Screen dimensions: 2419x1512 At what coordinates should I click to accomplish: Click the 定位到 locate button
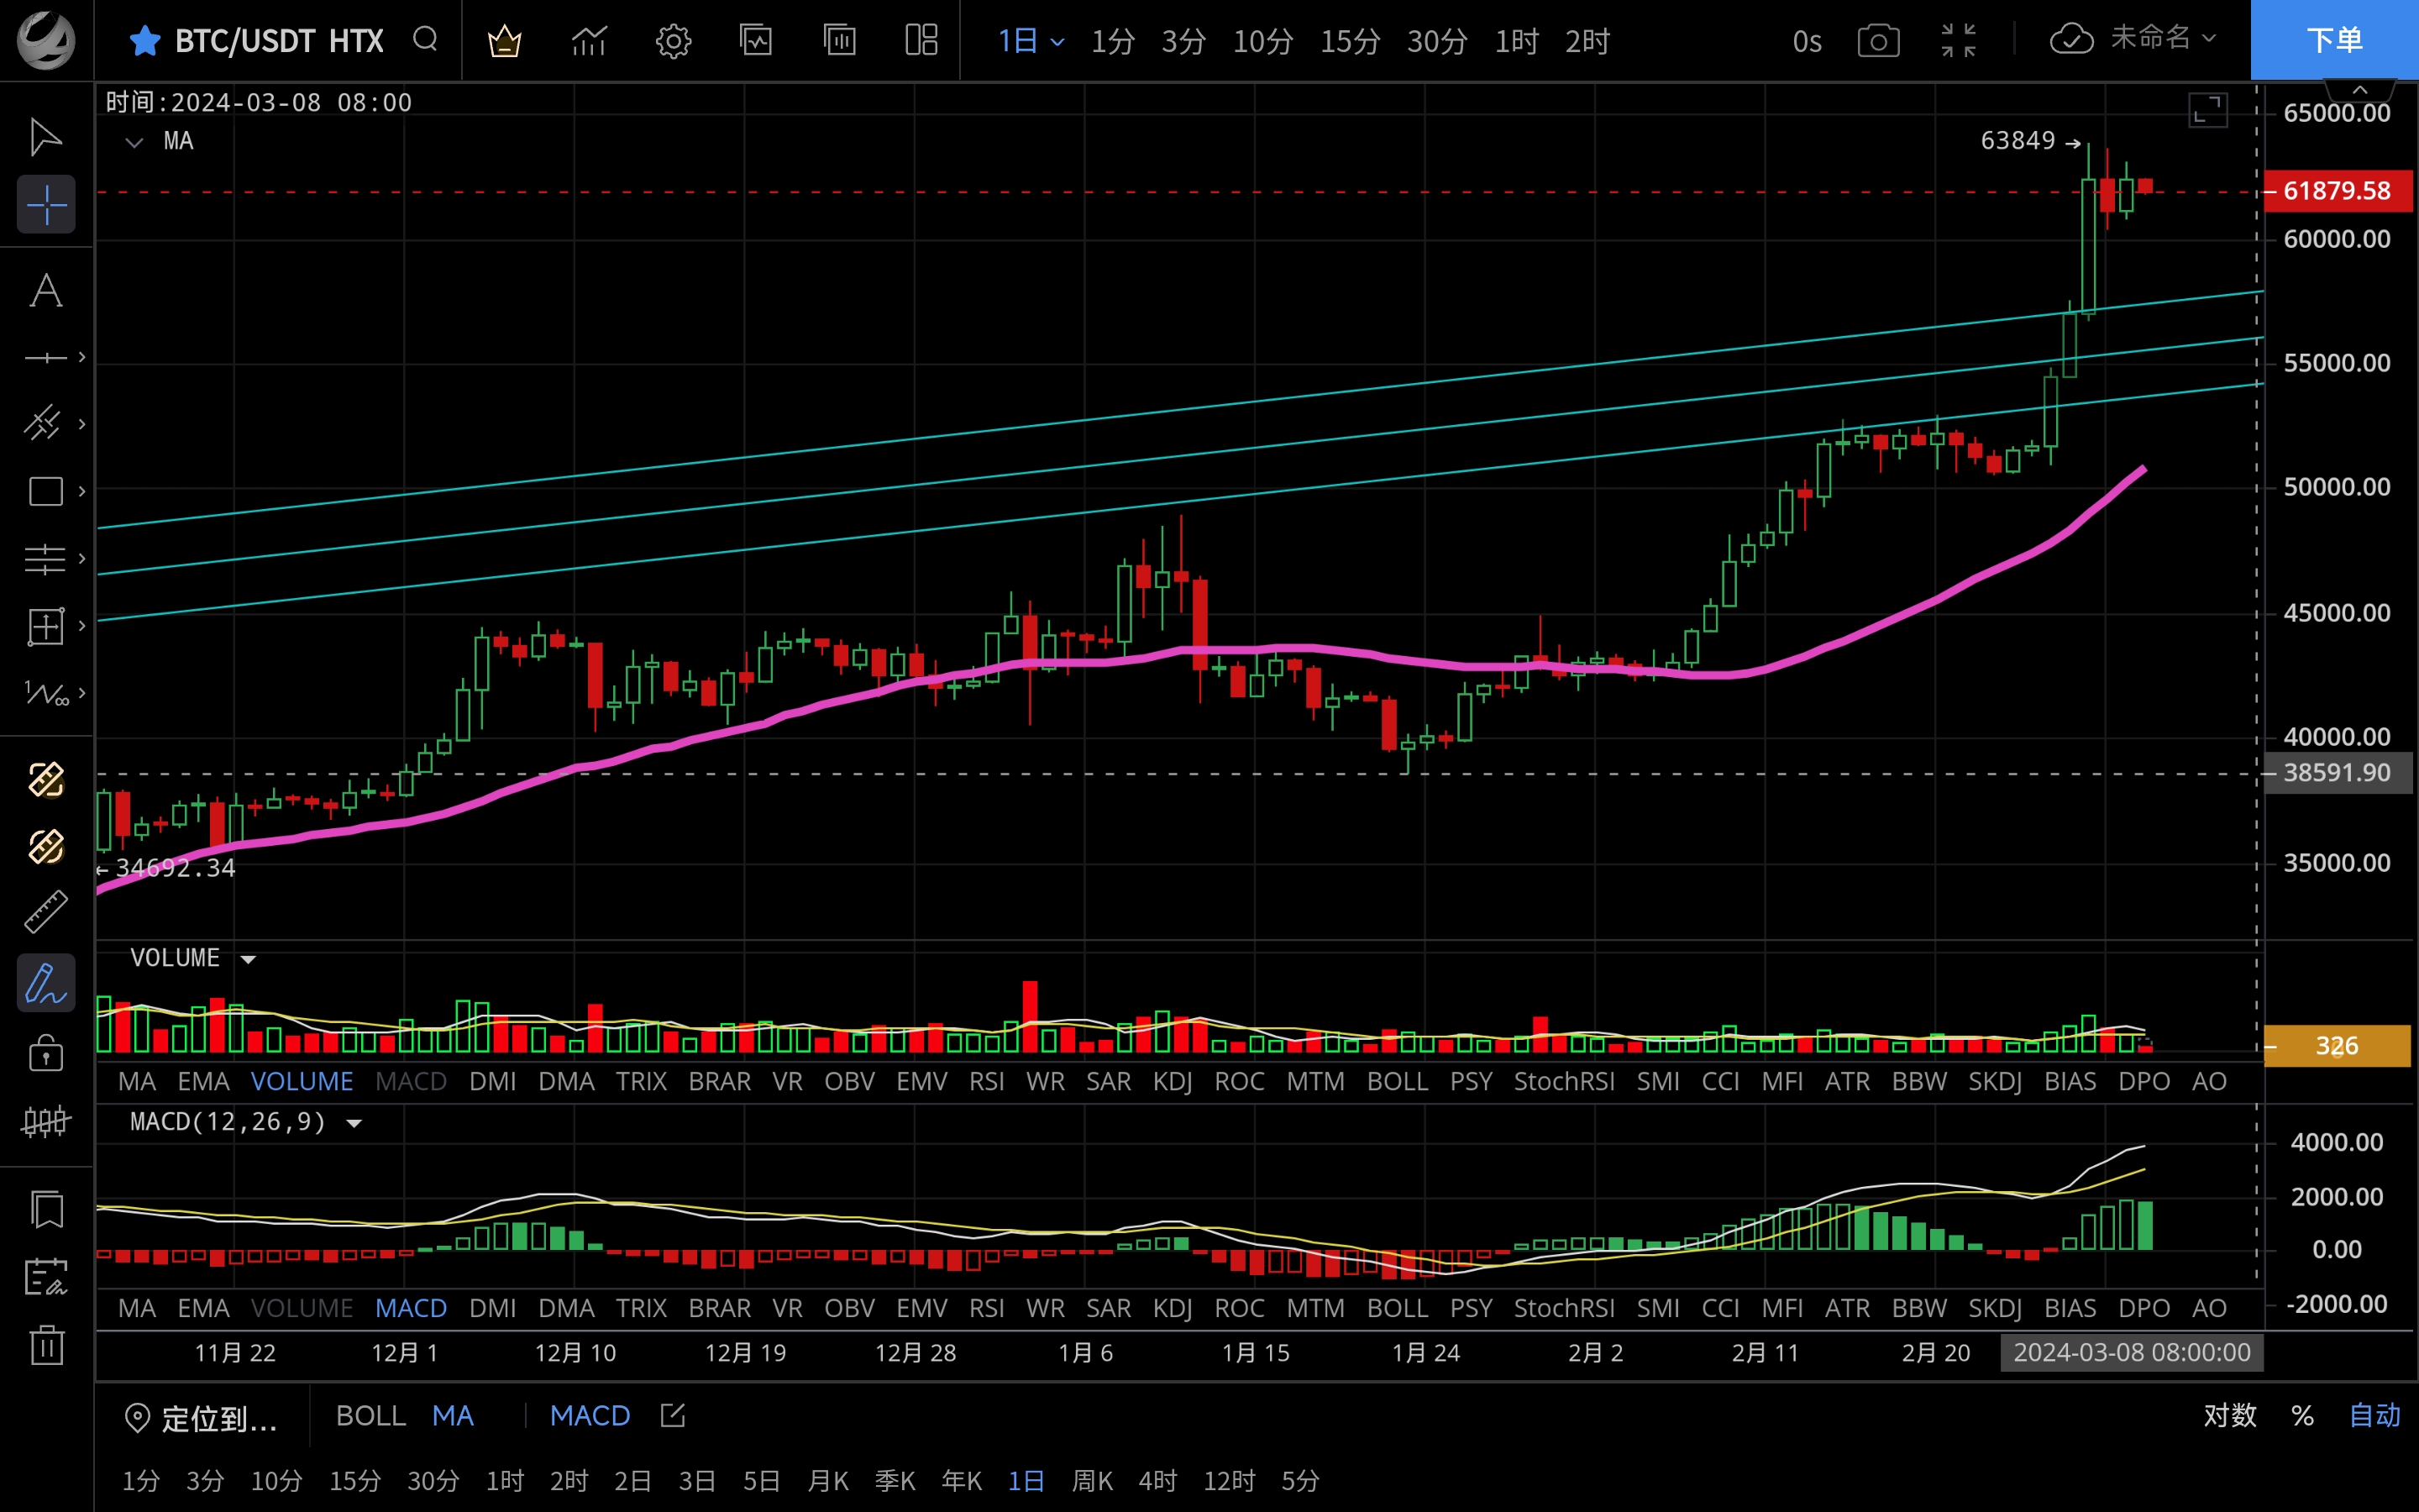pos(202,1417)
